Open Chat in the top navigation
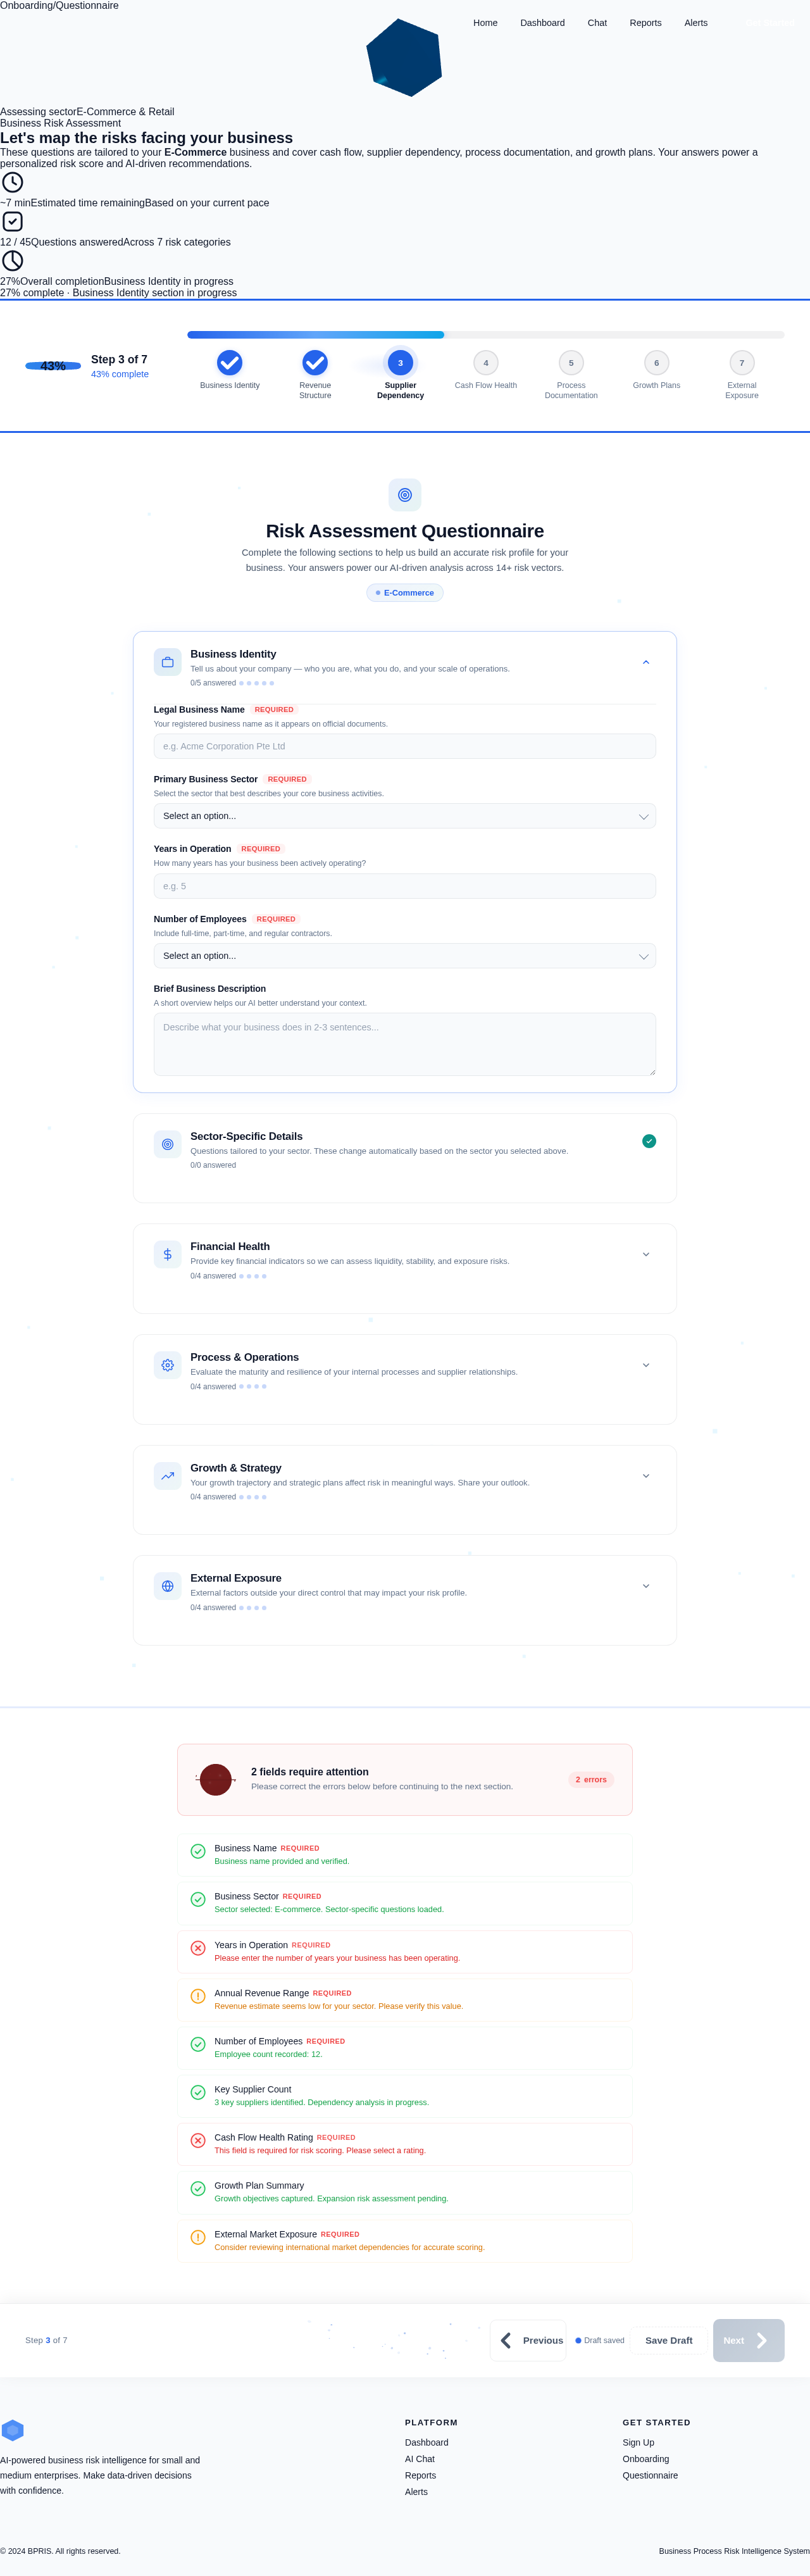Screen dimensions: 810x2576 pyautogui.click(x=597, y=23)
